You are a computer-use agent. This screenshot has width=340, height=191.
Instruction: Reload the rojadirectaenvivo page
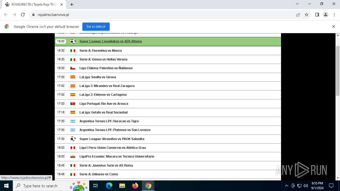(x=23, y=15)
